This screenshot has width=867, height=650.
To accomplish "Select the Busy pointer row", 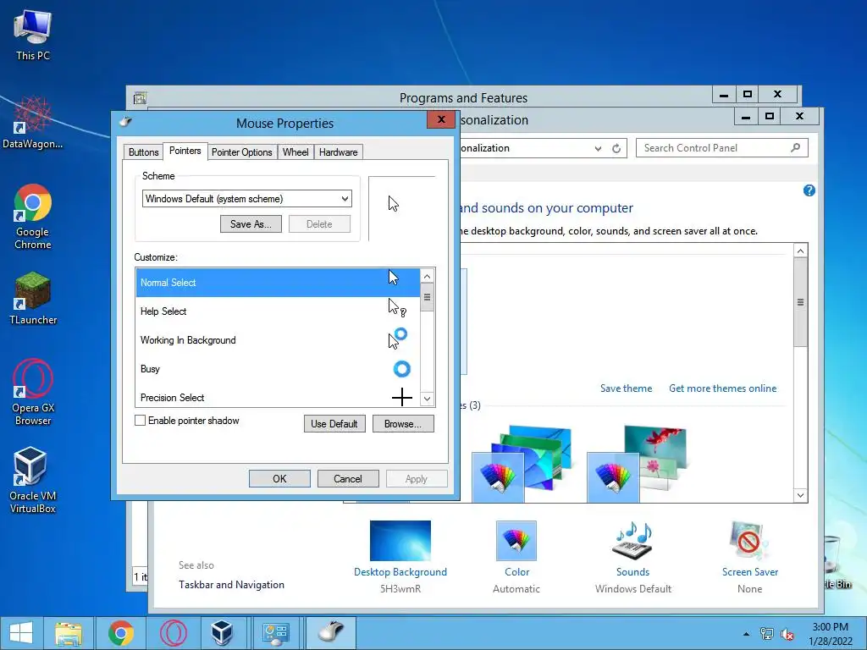I will pyautogui.click(x=278, y=369).
